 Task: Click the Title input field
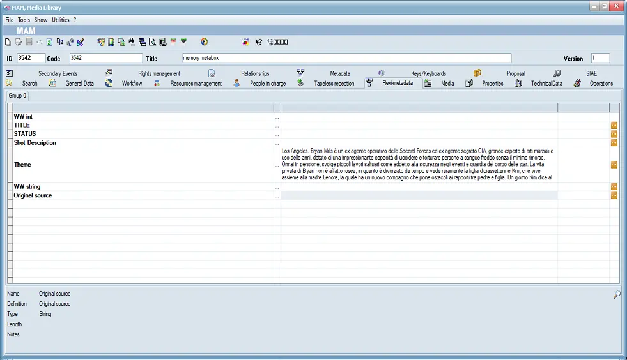coord(346,58)
